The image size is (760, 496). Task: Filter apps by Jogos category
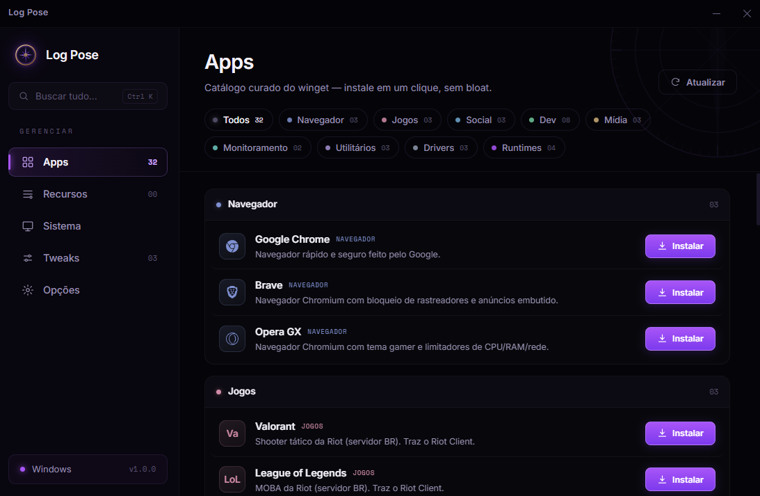coord(407,120)
